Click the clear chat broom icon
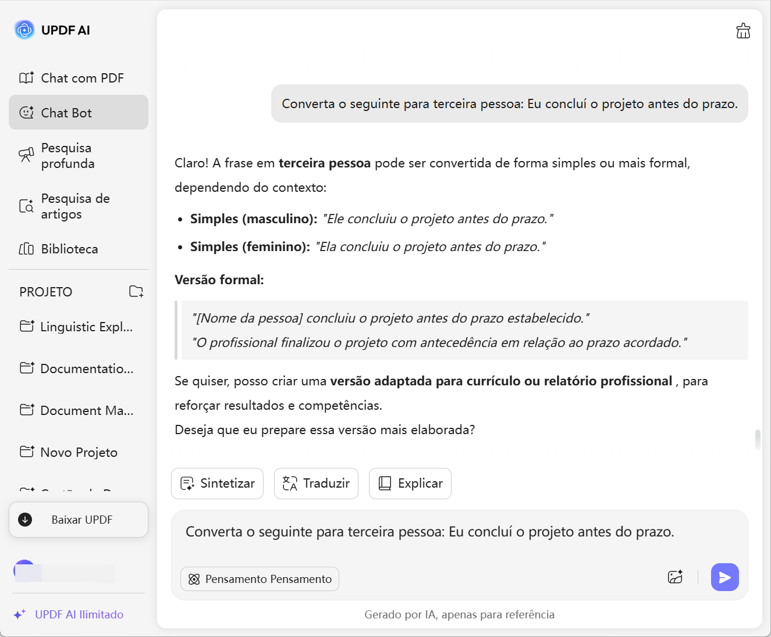Screen dimensions: 771x637 743,31
